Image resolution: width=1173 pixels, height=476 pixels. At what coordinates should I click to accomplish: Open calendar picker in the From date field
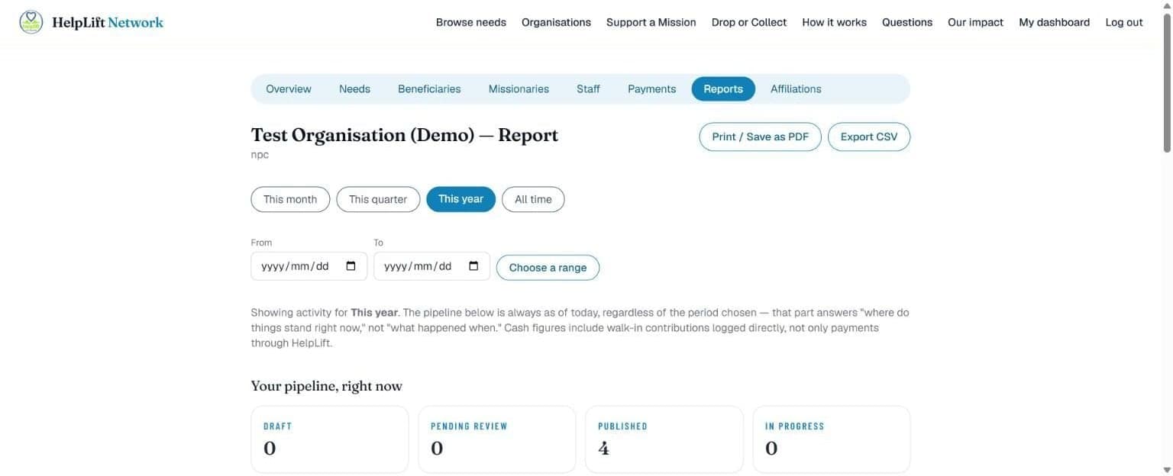[351, 266]
